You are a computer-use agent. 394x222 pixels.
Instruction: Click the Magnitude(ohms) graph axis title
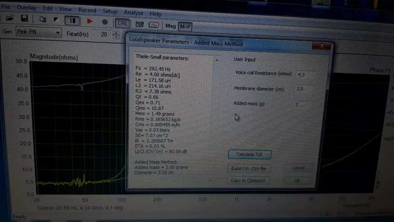[x=54, y=57]
